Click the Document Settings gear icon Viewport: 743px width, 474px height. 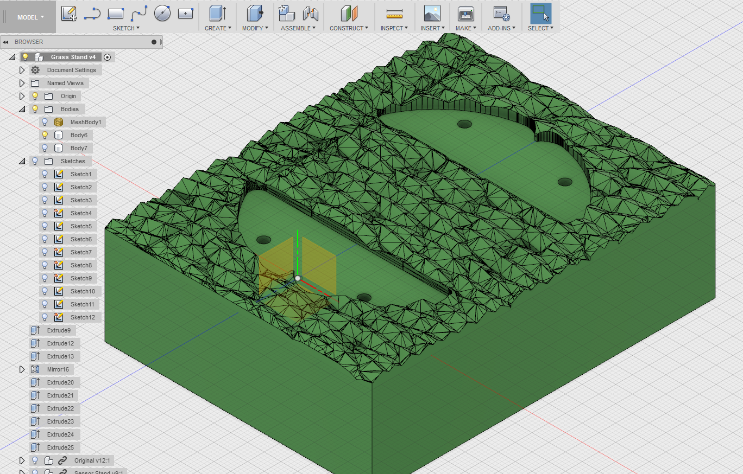coord(35,70)
